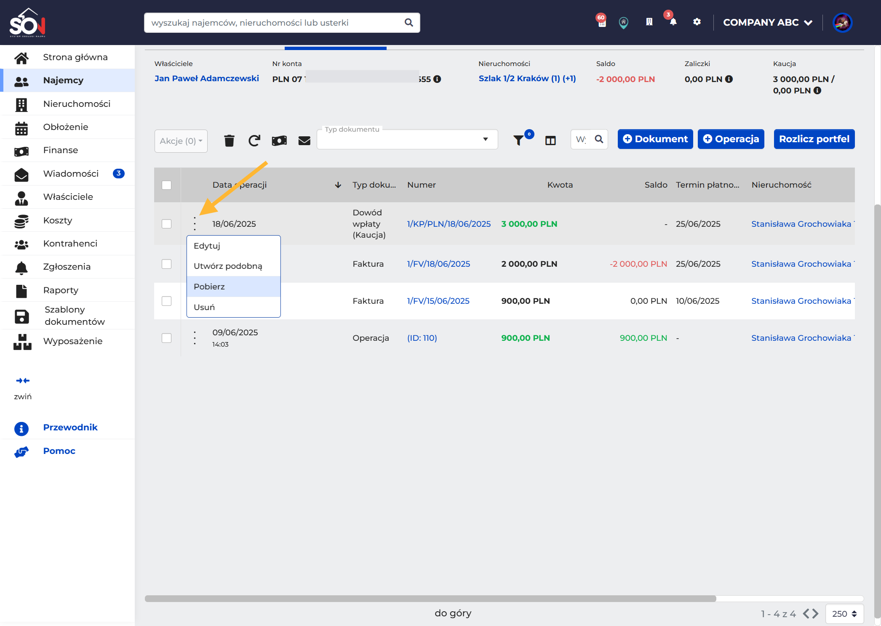
Task: Toggle the select-all checkbox in table header
Action: coord(167,185)
